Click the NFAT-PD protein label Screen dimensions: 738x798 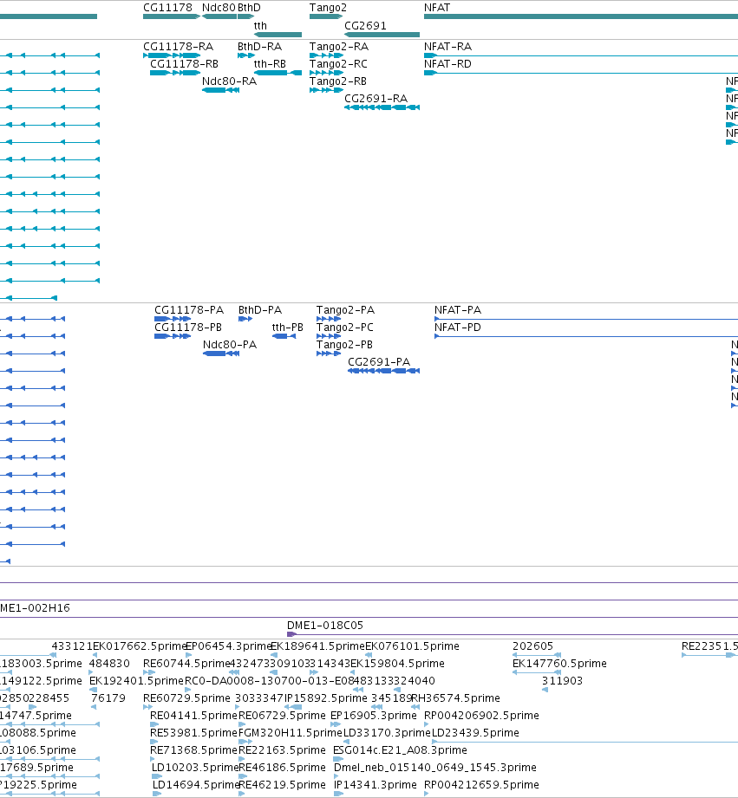point(458,328)
